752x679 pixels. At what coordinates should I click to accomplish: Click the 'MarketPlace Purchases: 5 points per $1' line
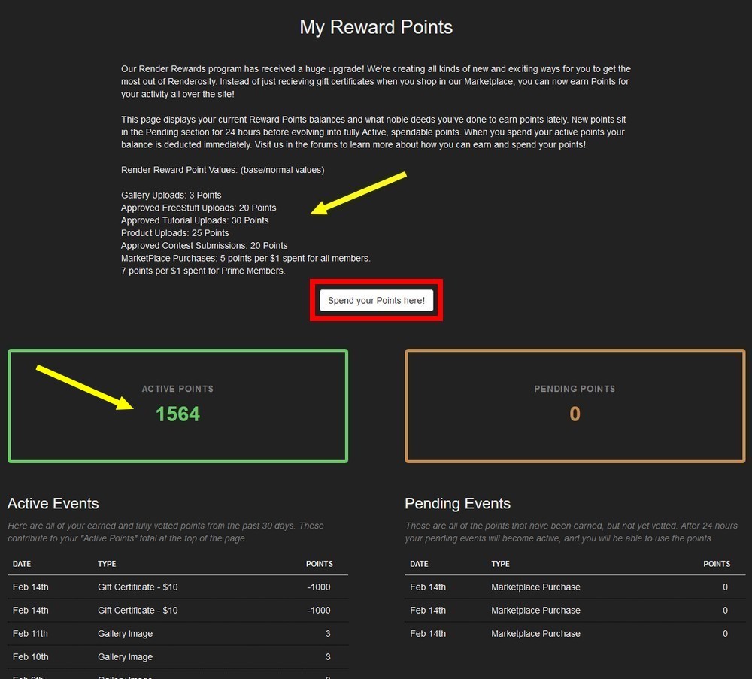246,259
